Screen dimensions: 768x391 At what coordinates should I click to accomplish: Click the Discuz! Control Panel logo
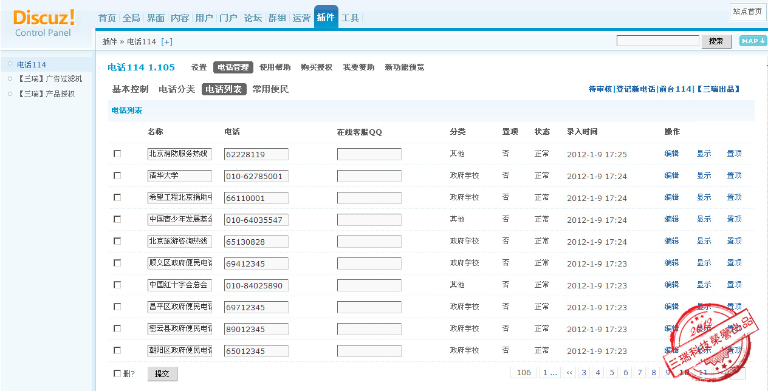pos(44,22)
